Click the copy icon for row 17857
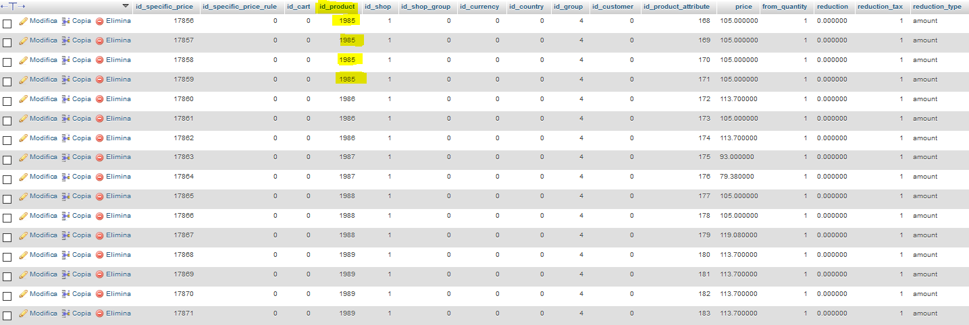Screen dimensions: 969x325 click(x=66, y=40)
